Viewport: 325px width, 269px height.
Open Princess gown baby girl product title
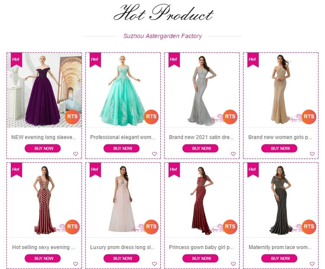pyautogui.click(x=201, y=247)
